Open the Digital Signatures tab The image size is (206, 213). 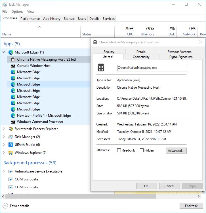(x=181, y=57)
